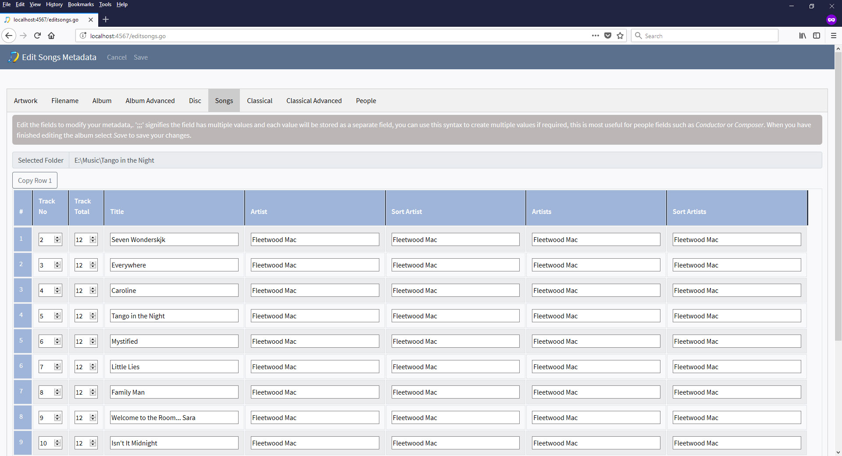This screenshot has height=456, width=842.
Task: Click the vertical page scrollbar thumb
Action: point(838,197)
